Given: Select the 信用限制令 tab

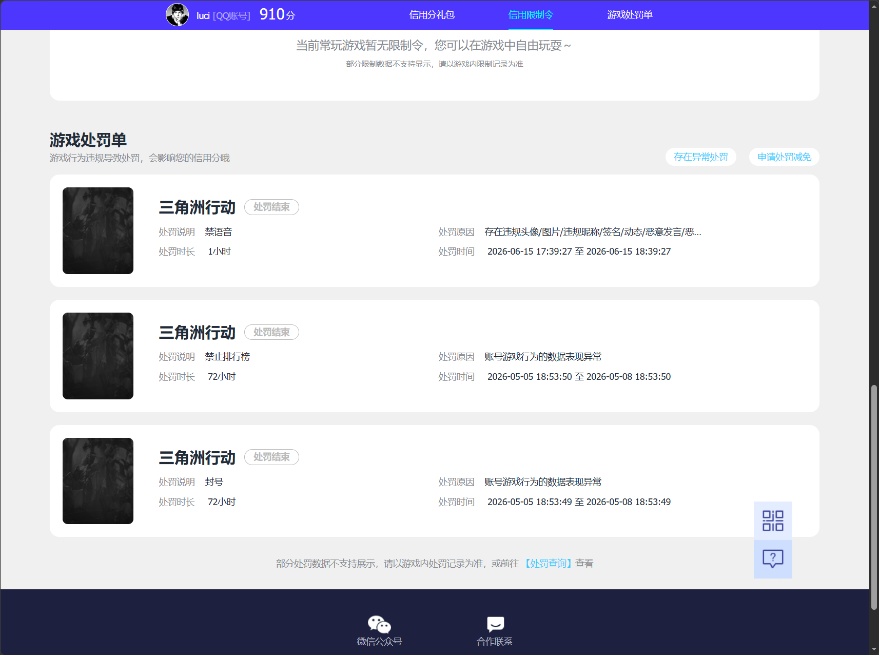Looking at the screenshot, I should (531, 15).
